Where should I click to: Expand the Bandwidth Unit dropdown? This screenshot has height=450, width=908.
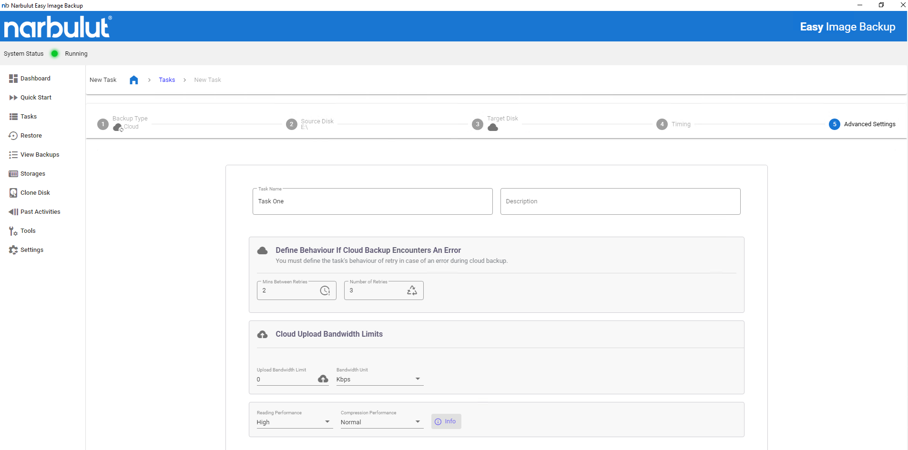tap(379, 379)
